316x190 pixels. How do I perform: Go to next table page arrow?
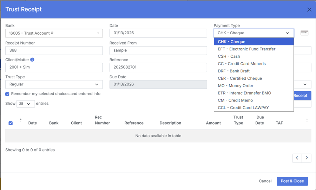307,158
